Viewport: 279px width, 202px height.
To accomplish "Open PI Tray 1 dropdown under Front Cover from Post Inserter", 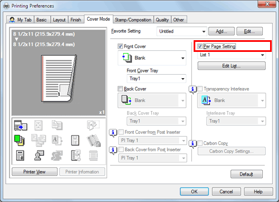I will click(152, 141).
